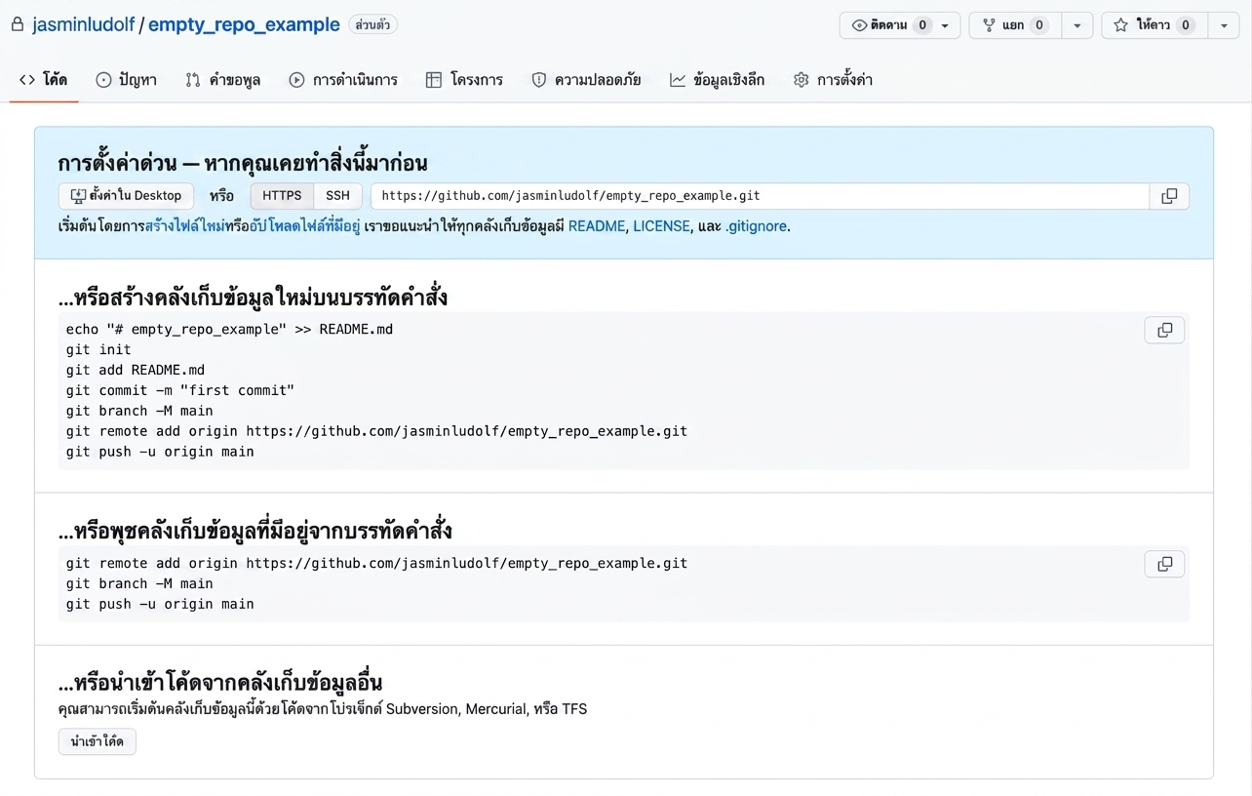Image resolution: width=1252 pixels, height=796 pixels.
Task: Select the SSH protocol toggle
Action: (337, 196)
